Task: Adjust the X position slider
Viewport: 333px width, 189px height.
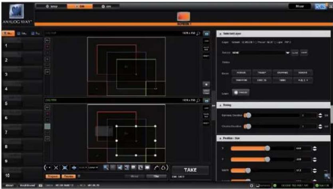Action: pyautogui.click(x=262, y=148)
